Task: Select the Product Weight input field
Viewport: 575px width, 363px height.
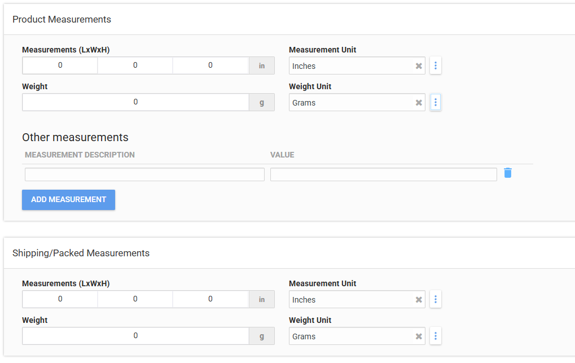Action: coord(135,102)
